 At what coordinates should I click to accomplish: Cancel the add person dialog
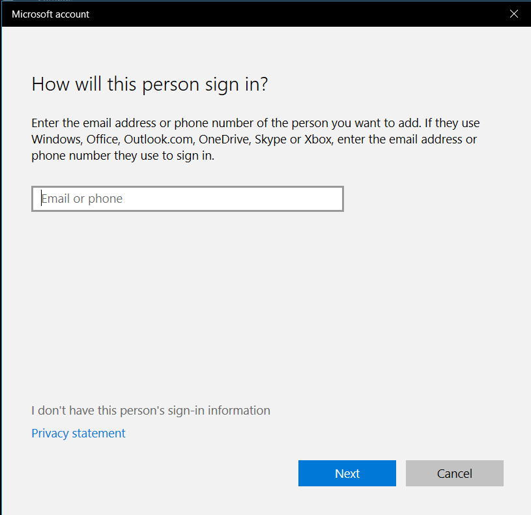coord(455,473)
